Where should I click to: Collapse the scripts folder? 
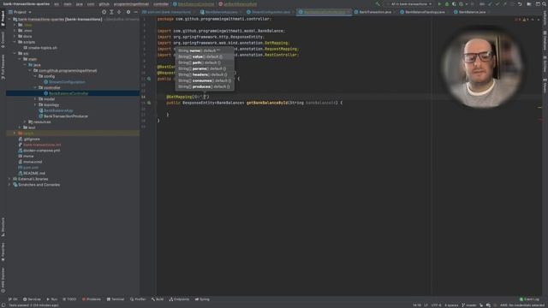coord(15,42)
